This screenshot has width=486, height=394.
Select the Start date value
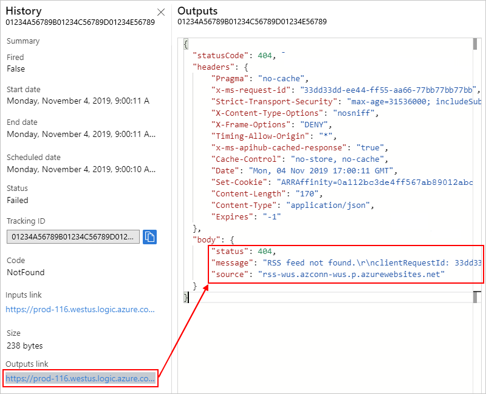(78, 101)
